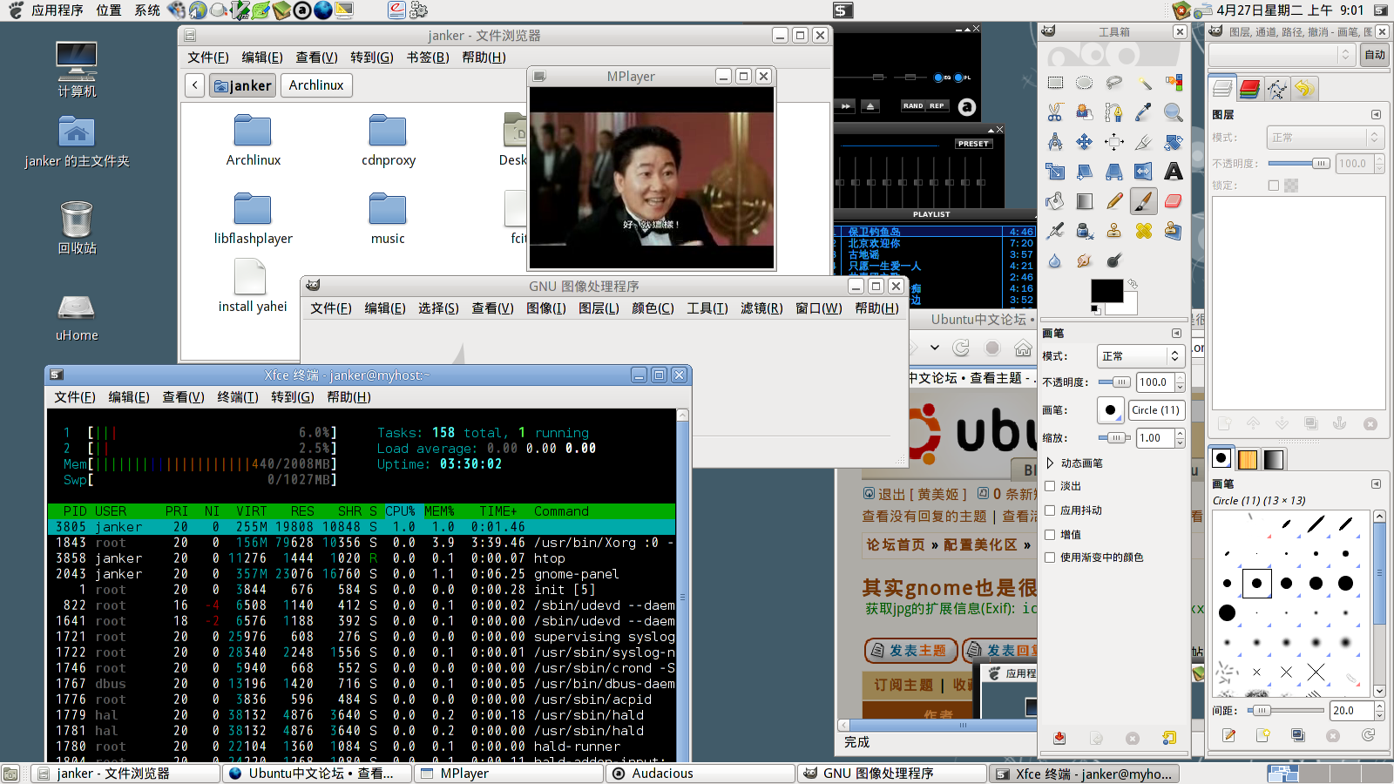
Task: Select the Rotate tool
Action: pos(1174,142)
